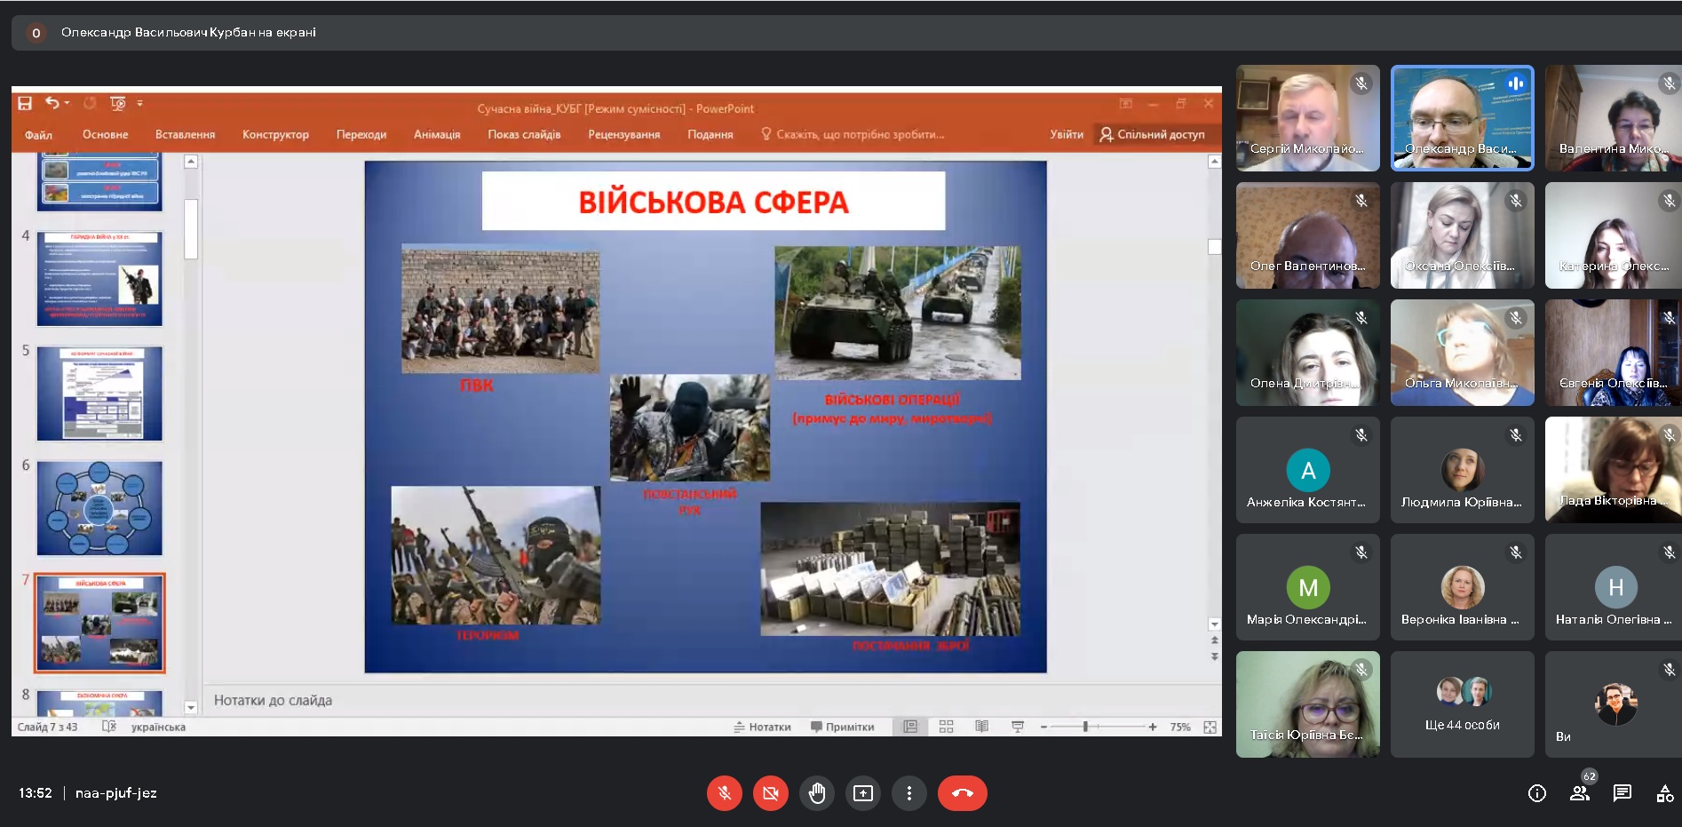Select slide 5 thumbnail
Viewport: 1682px width, 827px height.
99,394
